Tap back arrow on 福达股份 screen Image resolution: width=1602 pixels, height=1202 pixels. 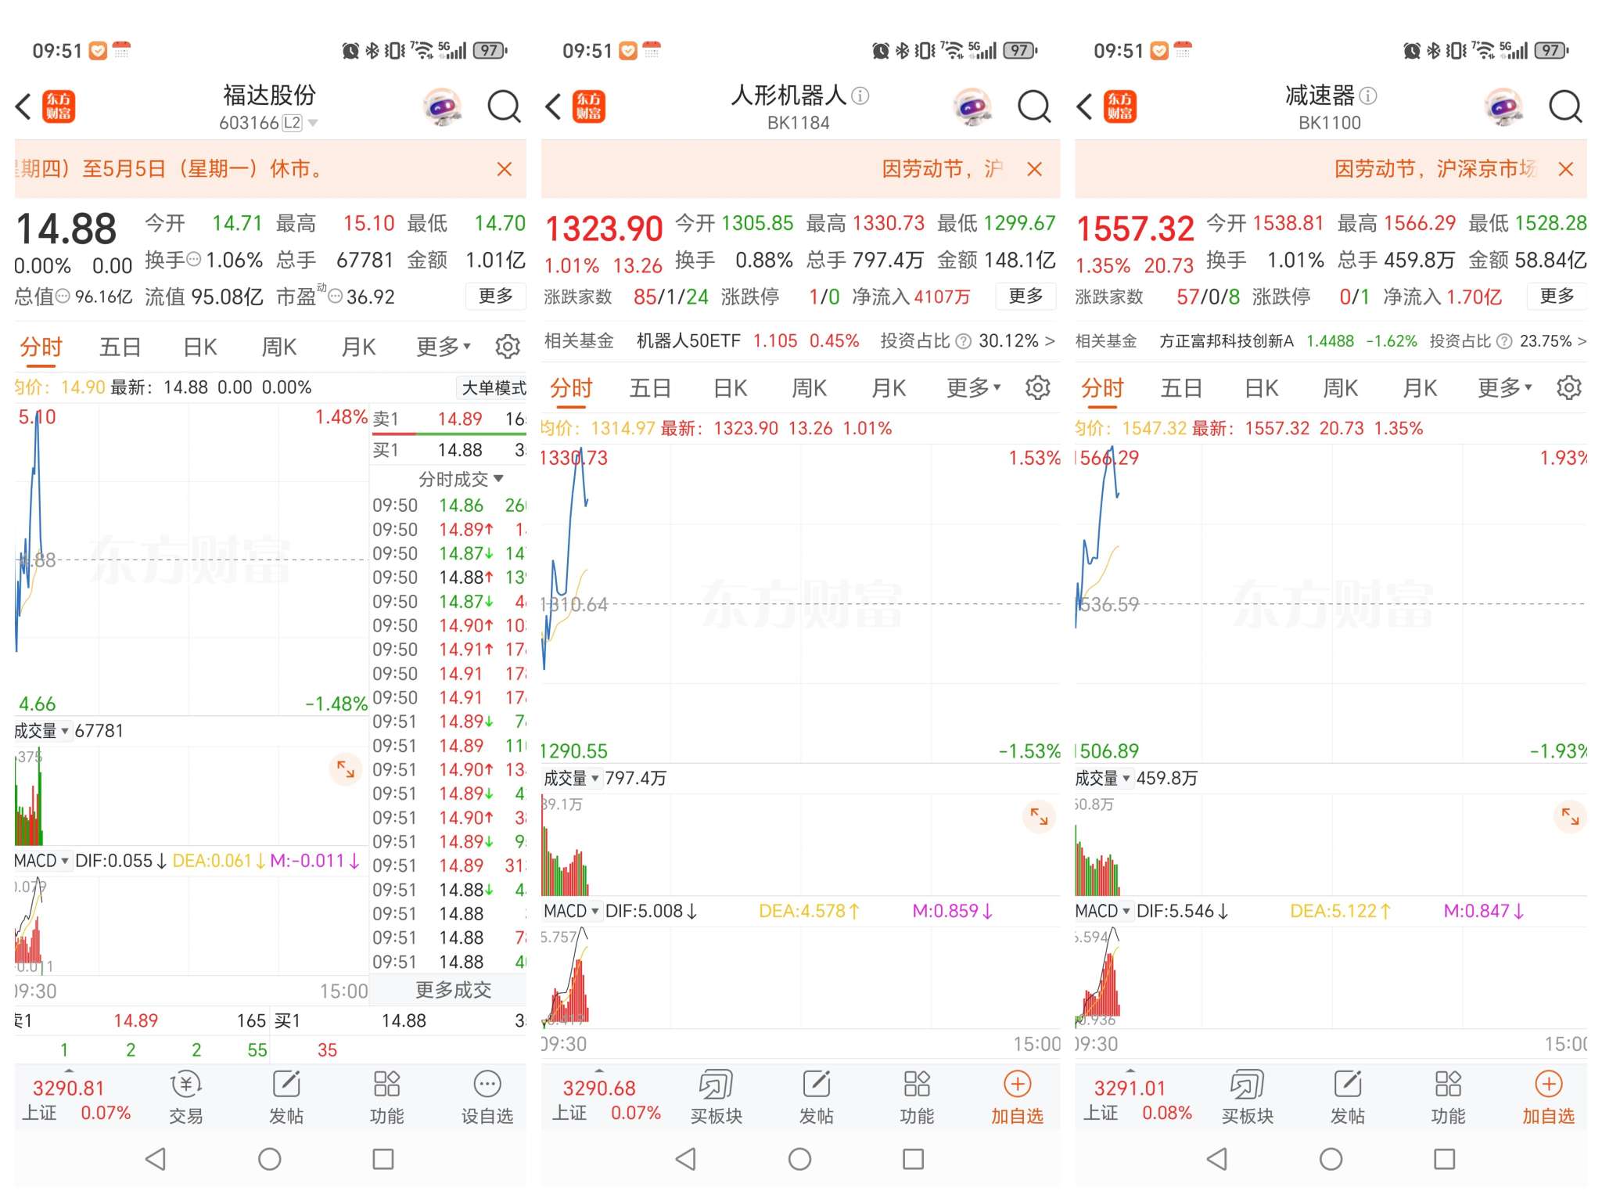pos(23,106)
